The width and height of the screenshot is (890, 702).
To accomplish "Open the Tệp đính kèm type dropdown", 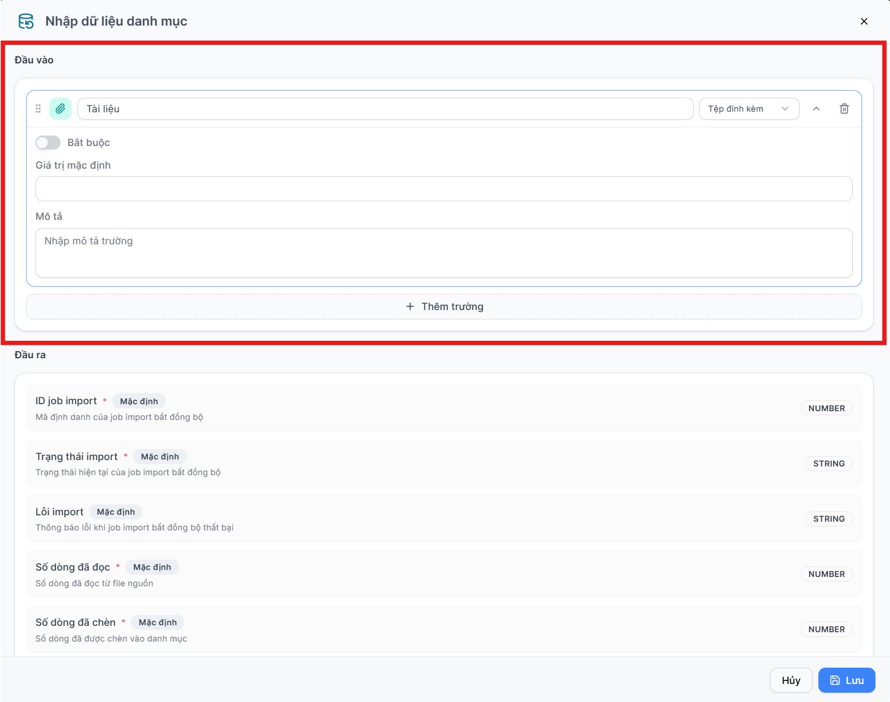I will [x=749, y=109].
